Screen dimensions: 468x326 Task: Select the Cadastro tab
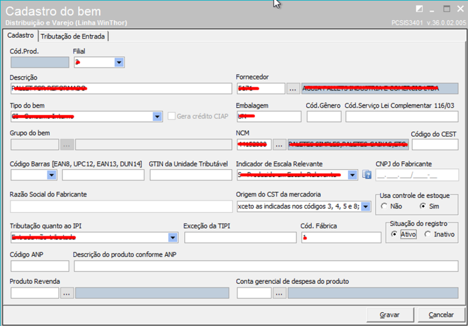pyautogui.click(x=21, y=36)
